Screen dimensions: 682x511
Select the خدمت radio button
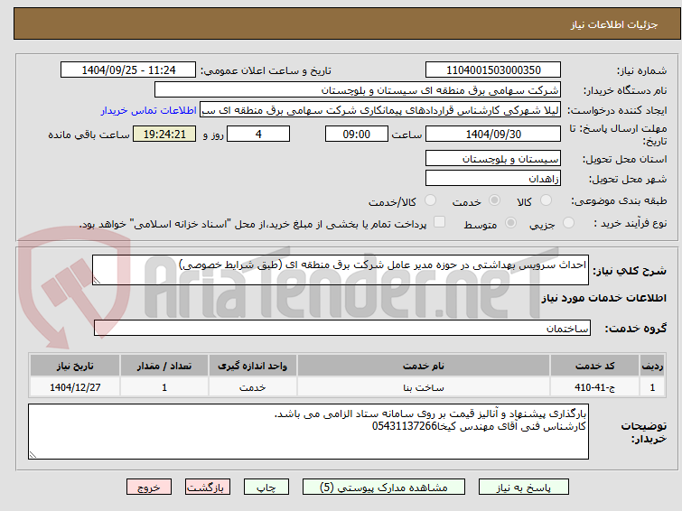coord(494,200)
